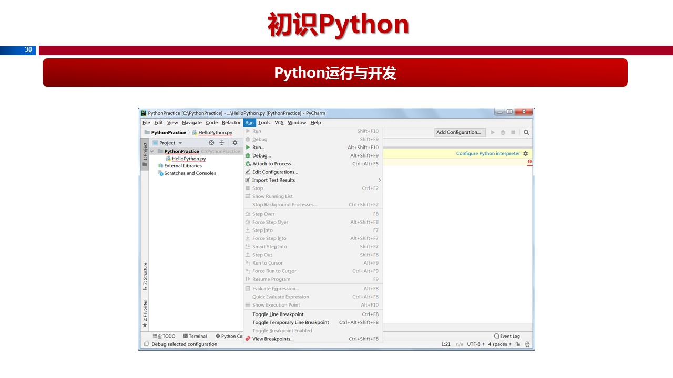The width and height of the screenshot is (673, 378).
Task: Select View Breakpoints... menu entry
Action: point(313,339)
